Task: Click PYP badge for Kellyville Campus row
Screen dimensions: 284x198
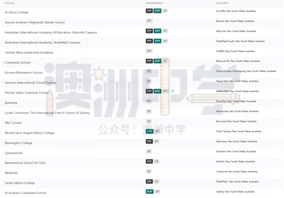Action: tap(149, 31)
